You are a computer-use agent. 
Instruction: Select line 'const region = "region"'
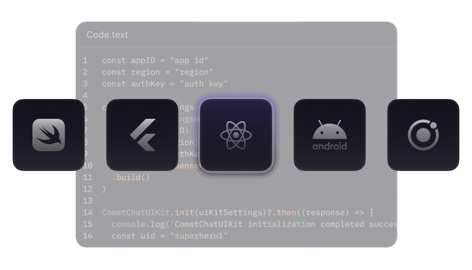(x=157, y=72)
